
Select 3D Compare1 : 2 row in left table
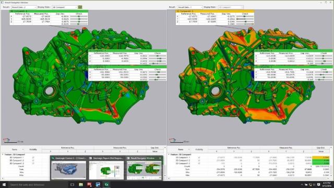click(17, 160)
